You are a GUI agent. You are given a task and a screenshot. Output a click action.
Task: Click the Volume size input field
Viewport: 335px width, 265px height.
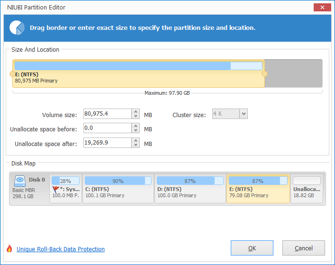(x=108, y=114)
